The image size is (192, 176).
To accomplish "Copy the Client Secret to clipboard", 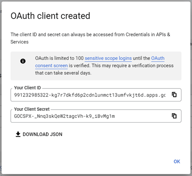I will tap(174, 116).
